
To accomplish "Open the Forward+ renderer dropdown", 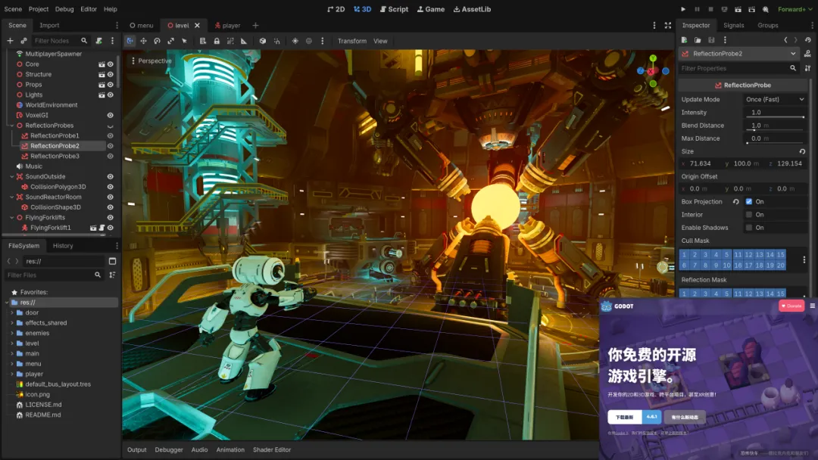I will click(x=795, y=9).
